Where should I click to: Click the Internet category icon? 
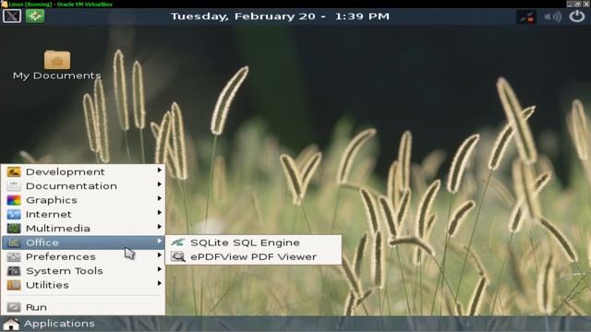[x=14, y=214]
